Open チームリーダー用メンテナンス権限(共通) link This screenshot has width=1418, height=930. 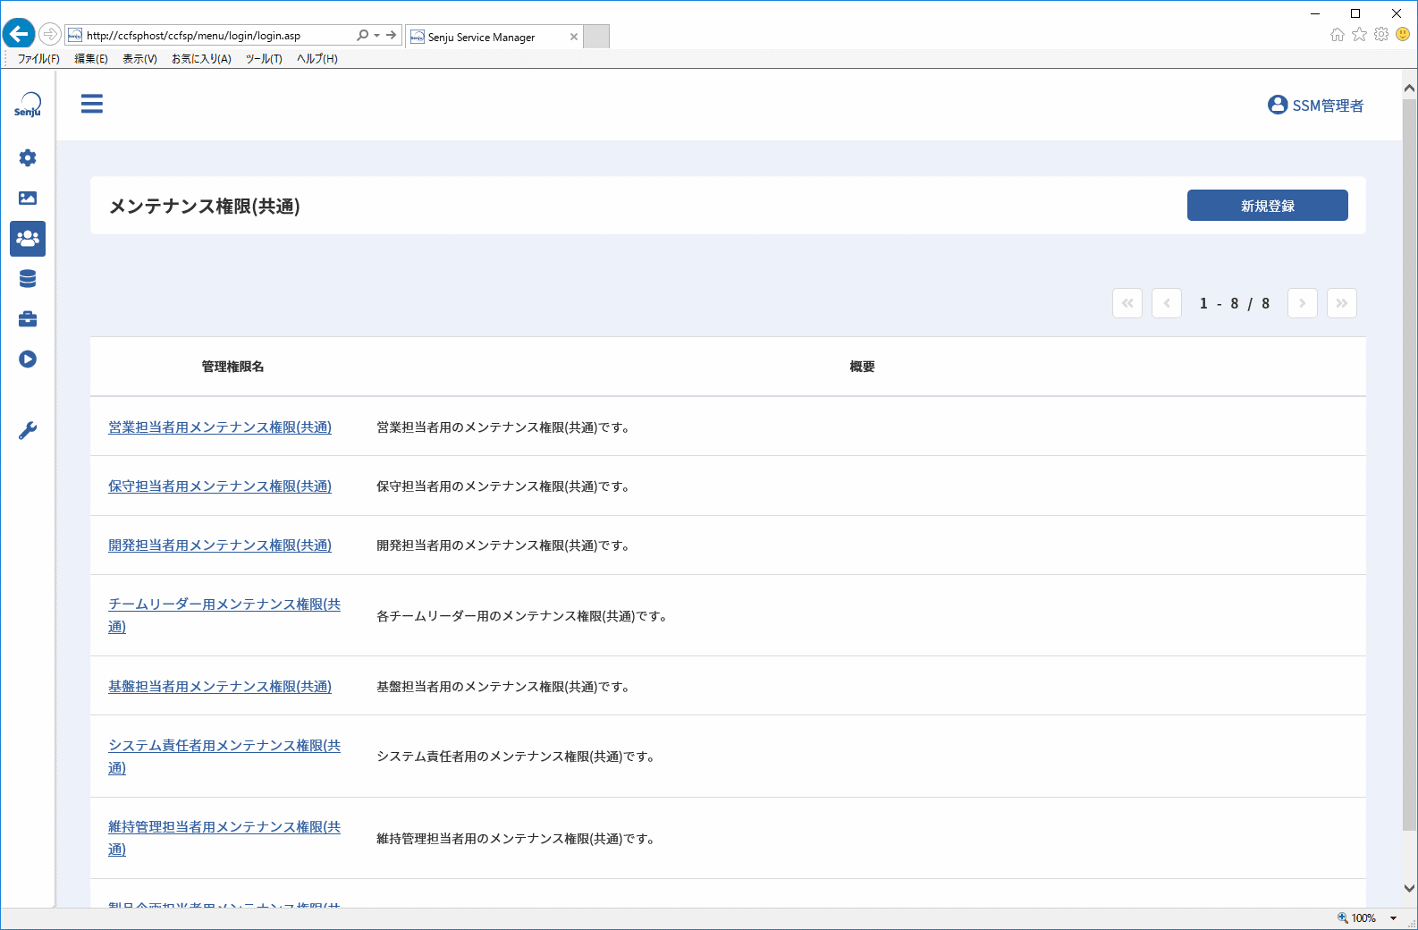[224, 615]
